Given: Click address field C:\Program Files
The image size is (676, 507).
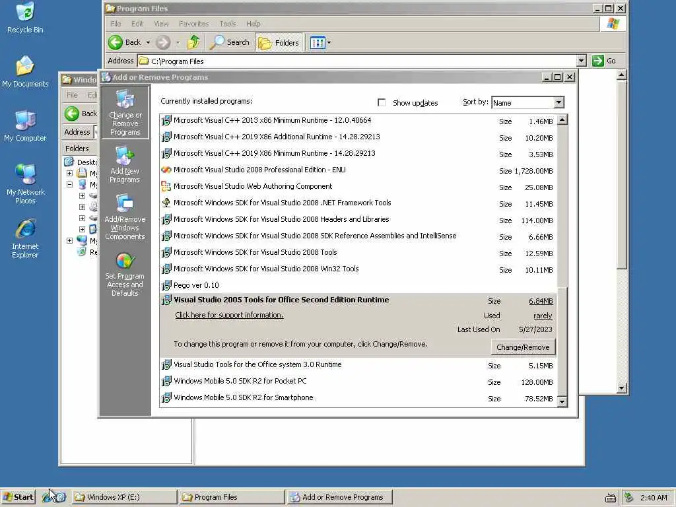Looking at the screenshot, I should (x=356, y=61).
